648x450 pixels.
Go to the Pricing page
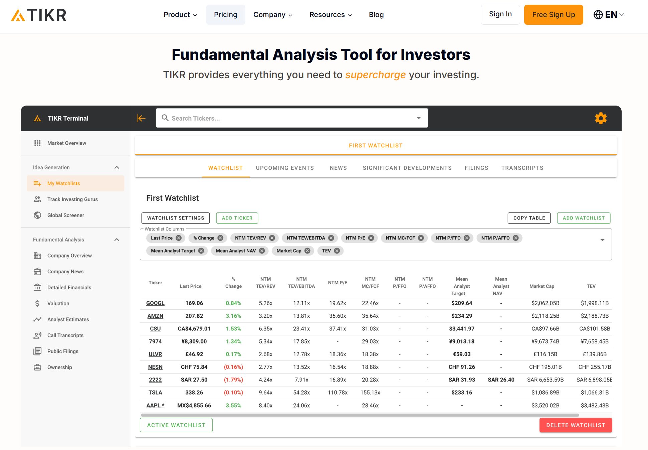226,15
